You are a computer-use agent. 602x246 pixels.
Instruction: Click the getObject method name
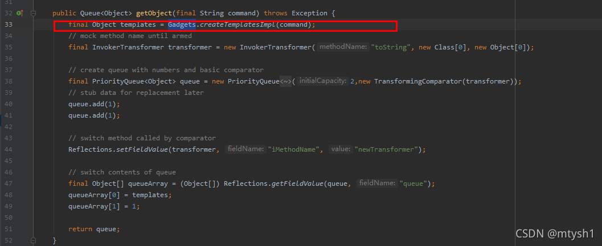154,14
